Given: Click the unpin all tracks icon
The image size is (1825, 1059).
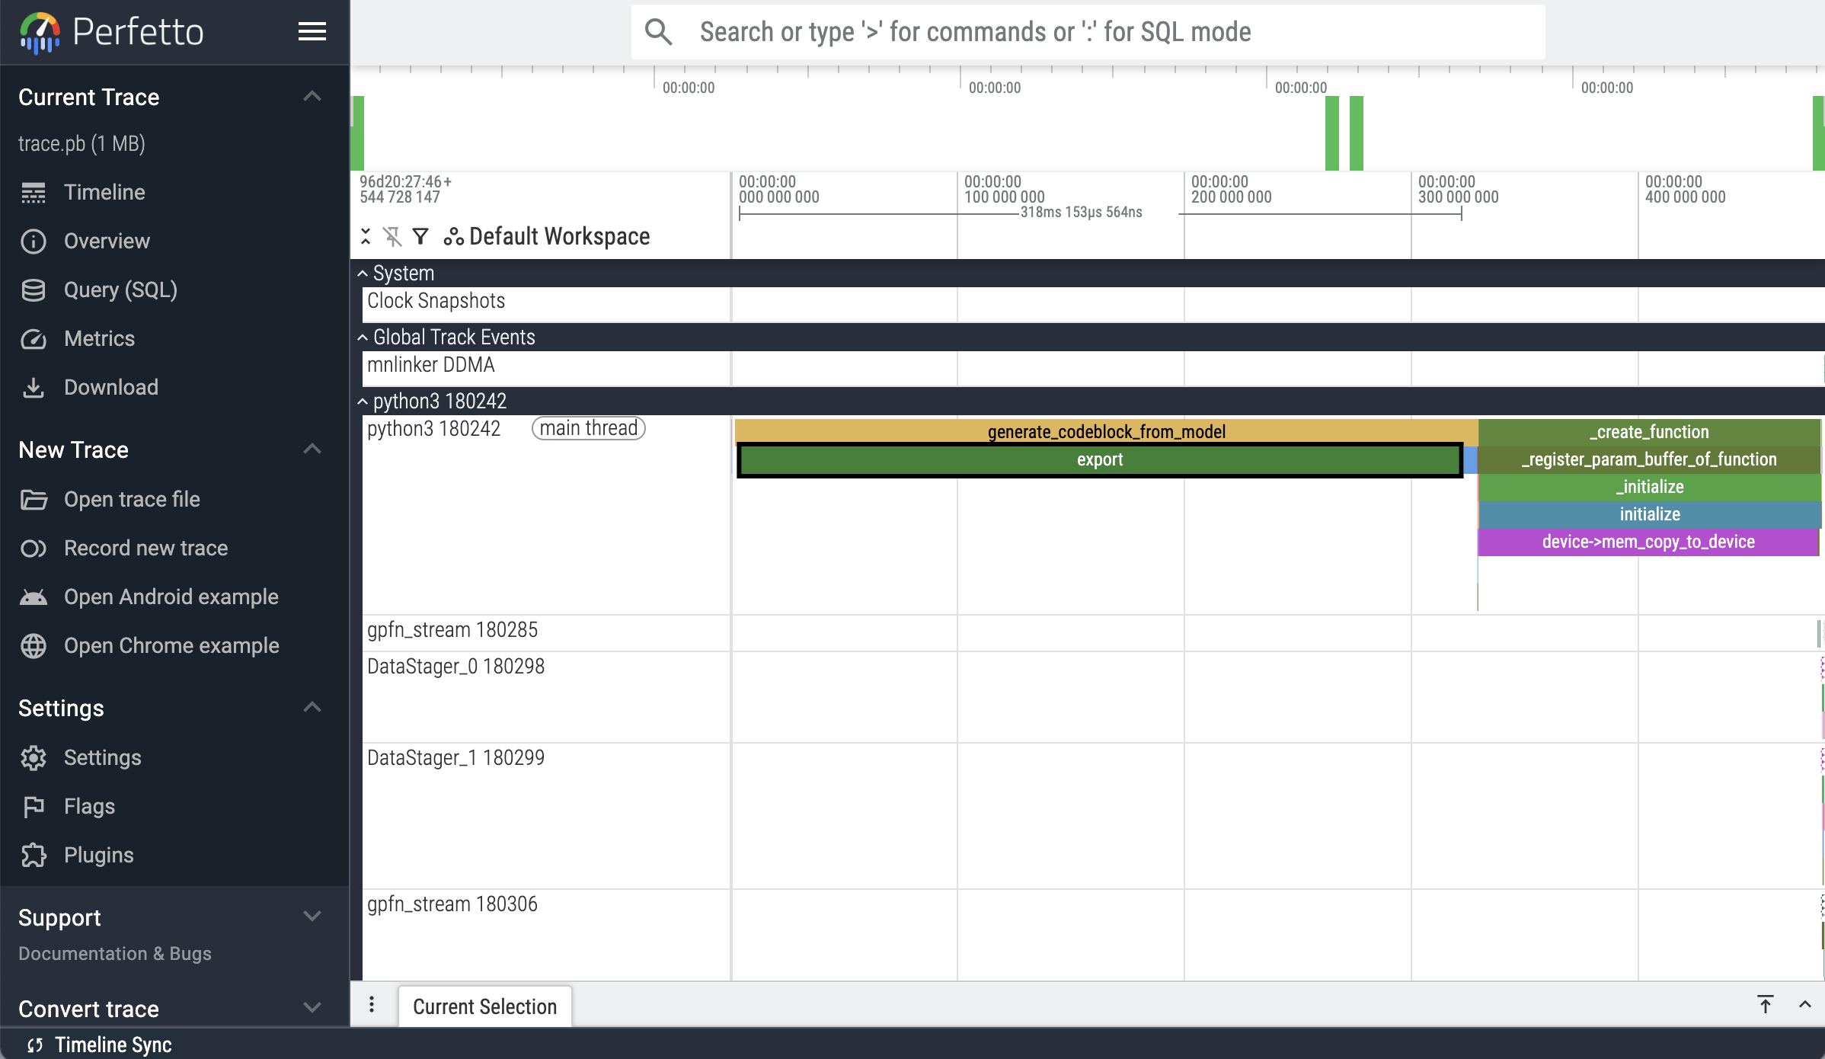Looking at the screenshot, I should tap(392, 236).
